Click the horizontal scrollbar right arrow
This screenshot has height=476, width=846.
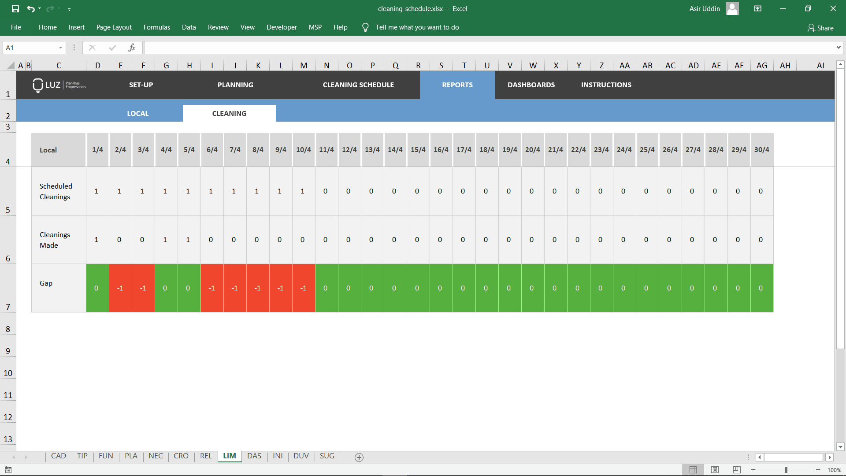[831, 457]
